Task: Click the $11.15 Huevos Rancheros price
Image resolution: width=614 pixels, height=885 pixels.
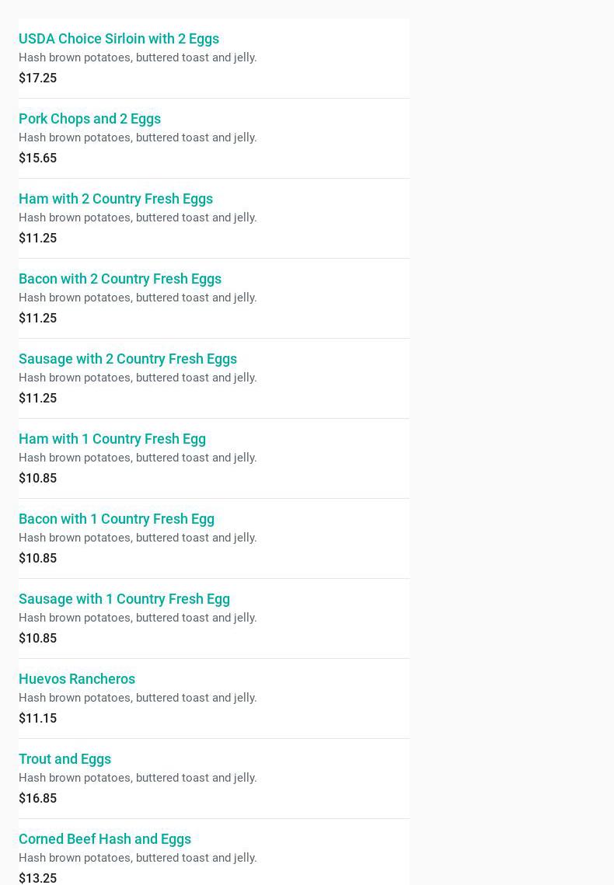Action: (x=37, y=718)
